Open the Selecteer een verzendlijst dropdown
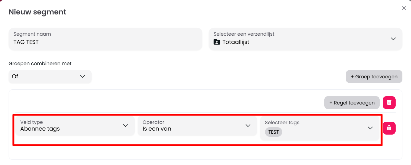 click(x=301, y=39)
